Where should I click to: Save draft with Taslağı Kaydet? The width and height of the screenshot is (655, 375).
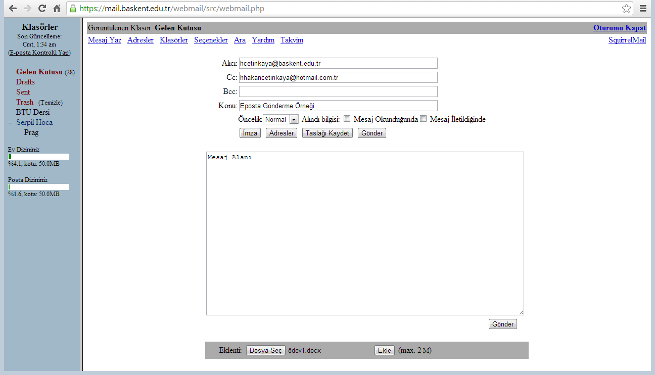coord(327,133)
